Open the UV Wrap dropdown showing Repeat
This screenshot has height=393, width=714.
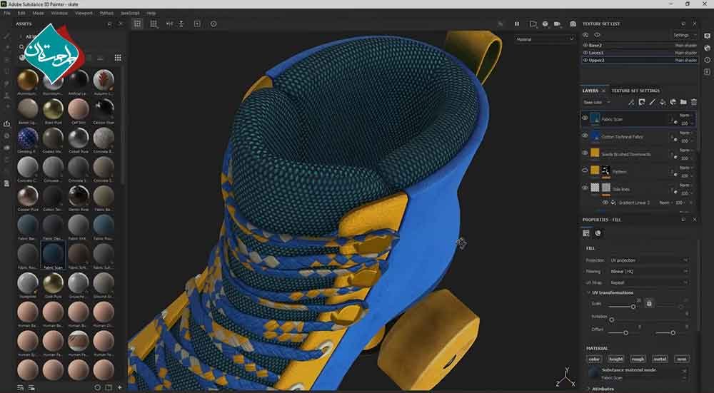pos(649,282)
